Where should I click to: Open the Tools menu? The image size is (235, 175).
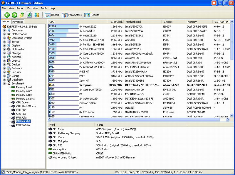(x=44, y=9)
